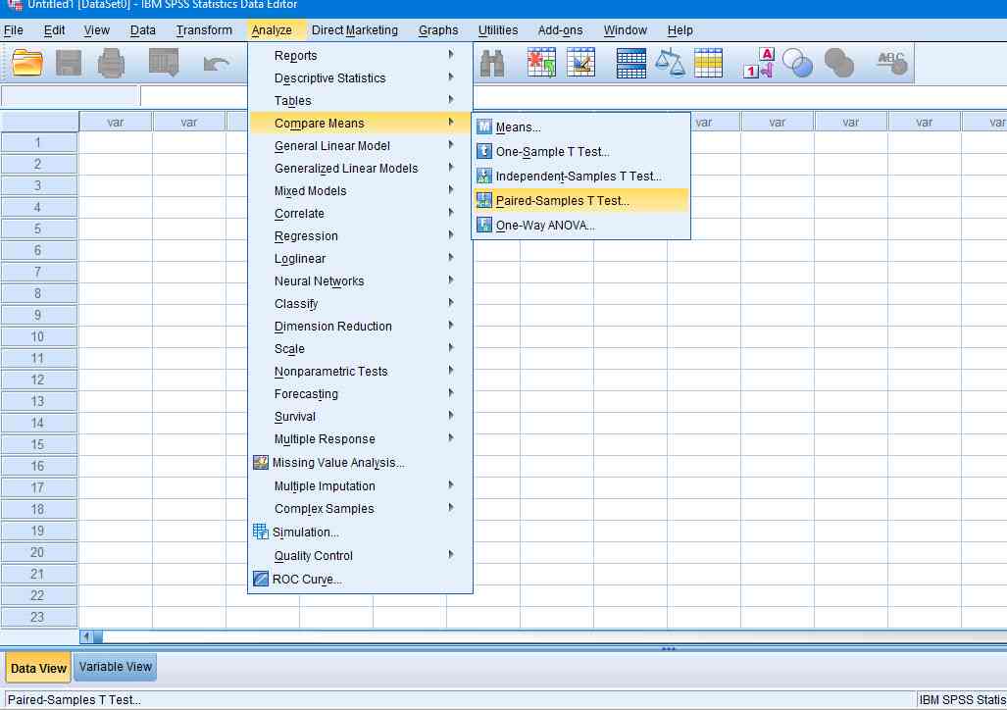The height and width of the screenshot is (710, 1007).
Task: Click the highlighted Compare Means entry
Action: pos(360,124)
